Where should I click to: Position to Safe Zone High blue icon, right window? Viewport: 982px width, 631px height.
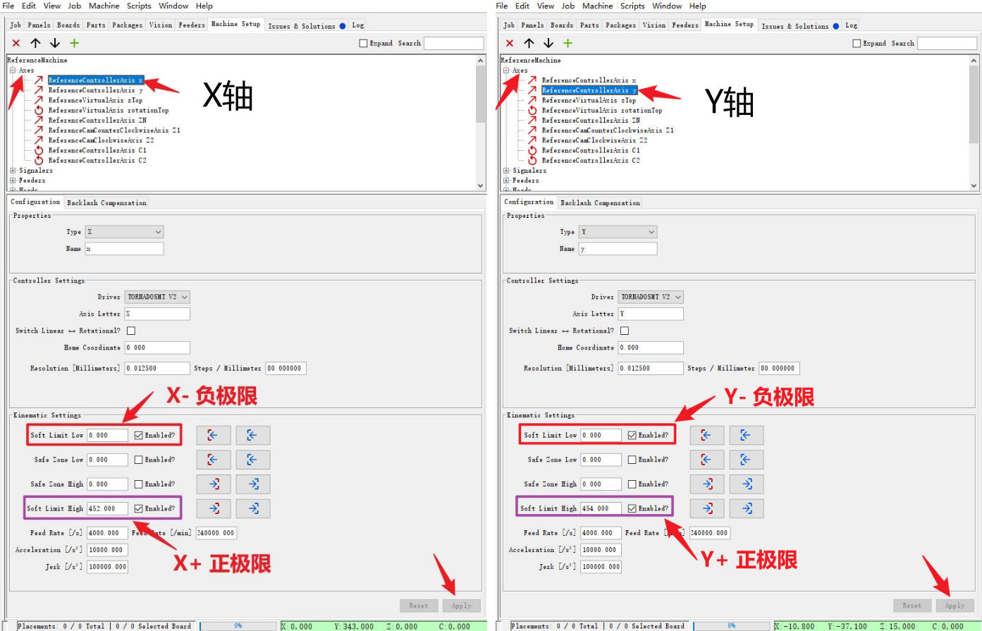tap(746, 484)
